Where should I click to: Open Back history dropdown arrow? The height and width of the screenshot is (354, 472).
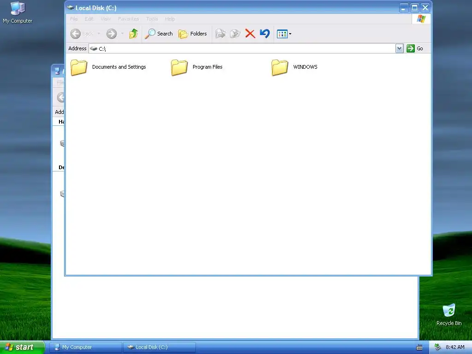pos(99,34)
